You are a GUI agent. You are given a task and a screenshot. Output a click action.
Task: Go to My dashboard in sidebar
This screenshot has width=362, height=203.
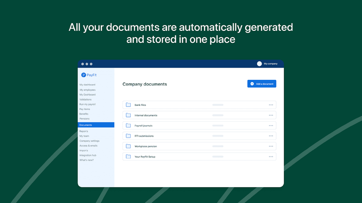(x=87, y=85)
